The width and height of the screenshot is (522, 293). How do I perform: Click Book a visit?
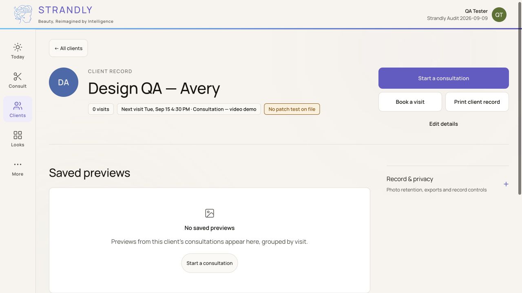410,102
